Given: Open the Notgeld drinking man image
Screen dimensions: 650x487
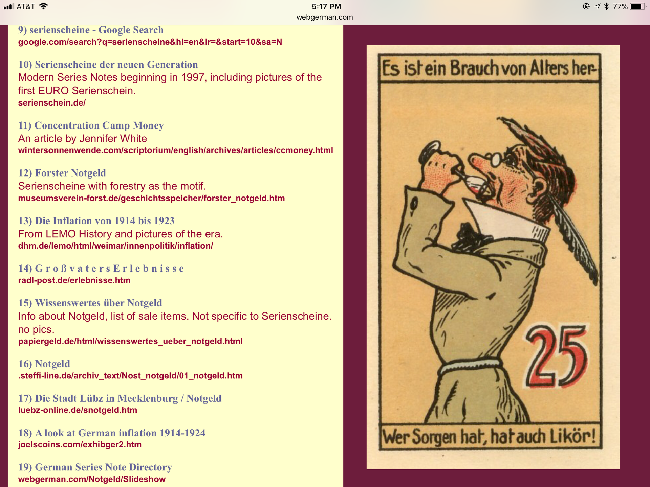Looking at the screenshot, I should click(x=493, y=257).
